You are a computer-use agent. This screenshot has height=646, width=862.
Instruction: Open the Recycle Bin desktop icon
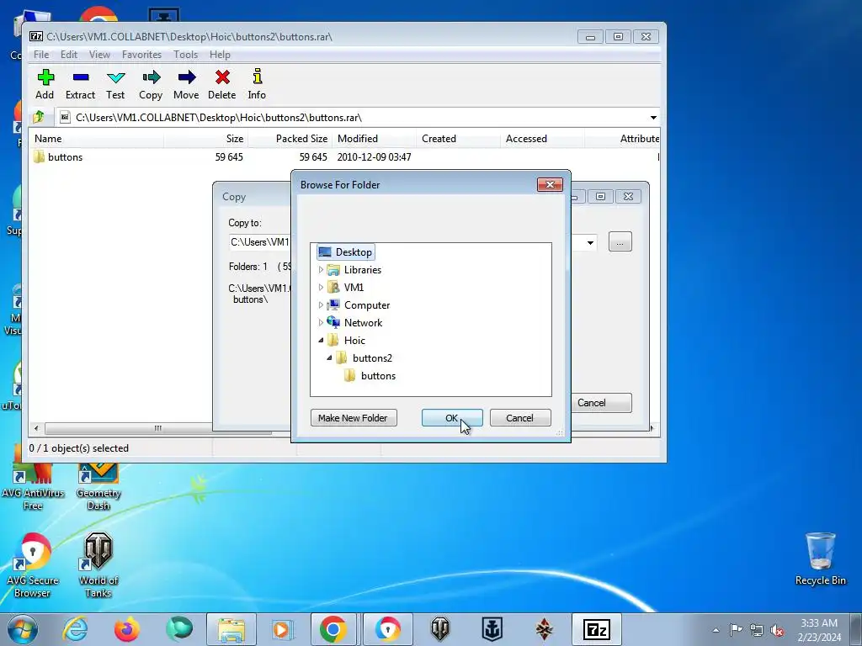coord(820,559)
